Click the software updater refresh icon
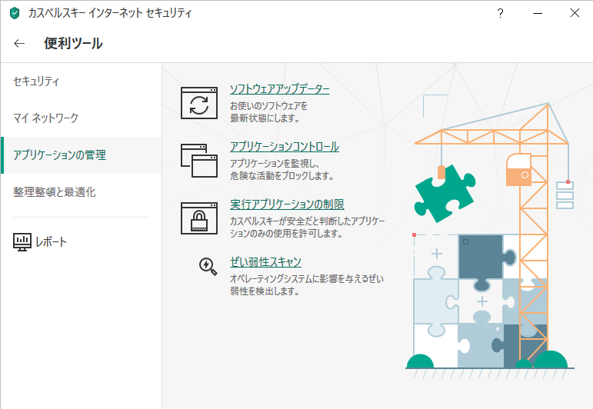This screenshot has width=593, height=409. [199, 103]
